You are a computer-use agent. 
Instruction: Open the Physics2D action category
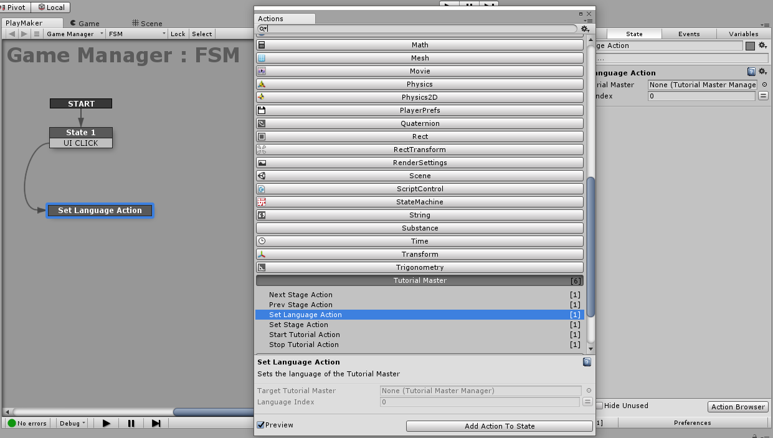(419, 97)
